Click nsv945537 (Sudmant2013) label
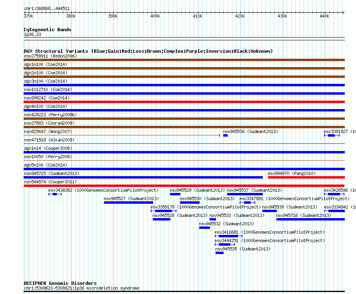Screen dimensions: 356x294 pos(254,190)
